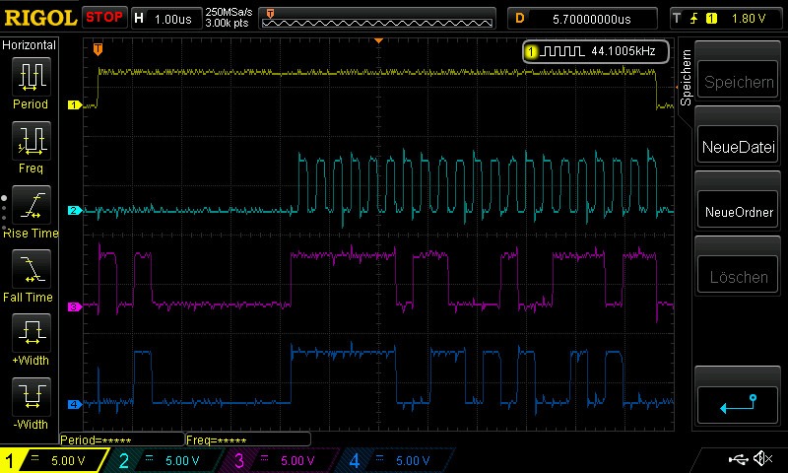This screenshot has height=473, width=788.
Task: Click the blue channel 4 ground marker
Action: [x=75, y=404]
